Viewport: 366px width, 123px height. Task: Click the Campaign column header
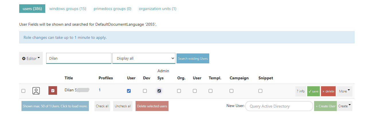[239, 78]
